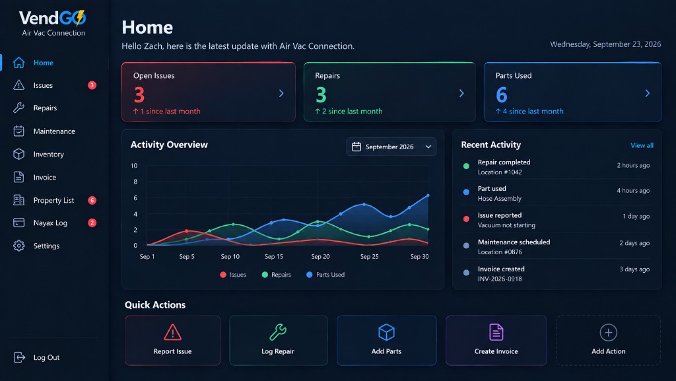This screenshot has height=381, width=676.
Task: Click Location #0876 maintenance entry
Action: 556,246
